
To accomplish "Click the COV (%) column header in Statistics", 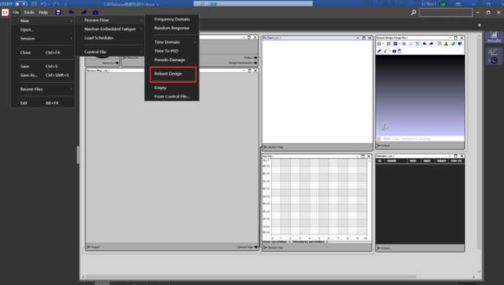I will pyautogui.click(x=456, y=161).
